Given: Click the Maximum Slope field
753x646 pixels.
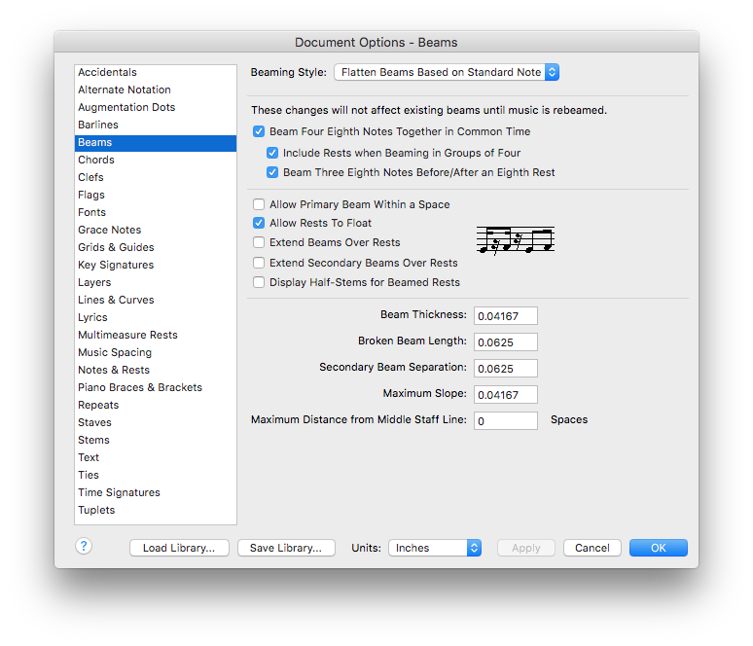Looking at the screenshot, I should [506, 395].
